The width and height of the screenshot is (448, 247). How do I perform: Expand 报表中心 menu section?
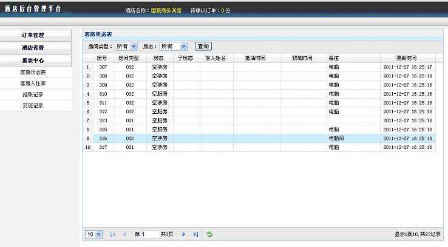[35, 61]
